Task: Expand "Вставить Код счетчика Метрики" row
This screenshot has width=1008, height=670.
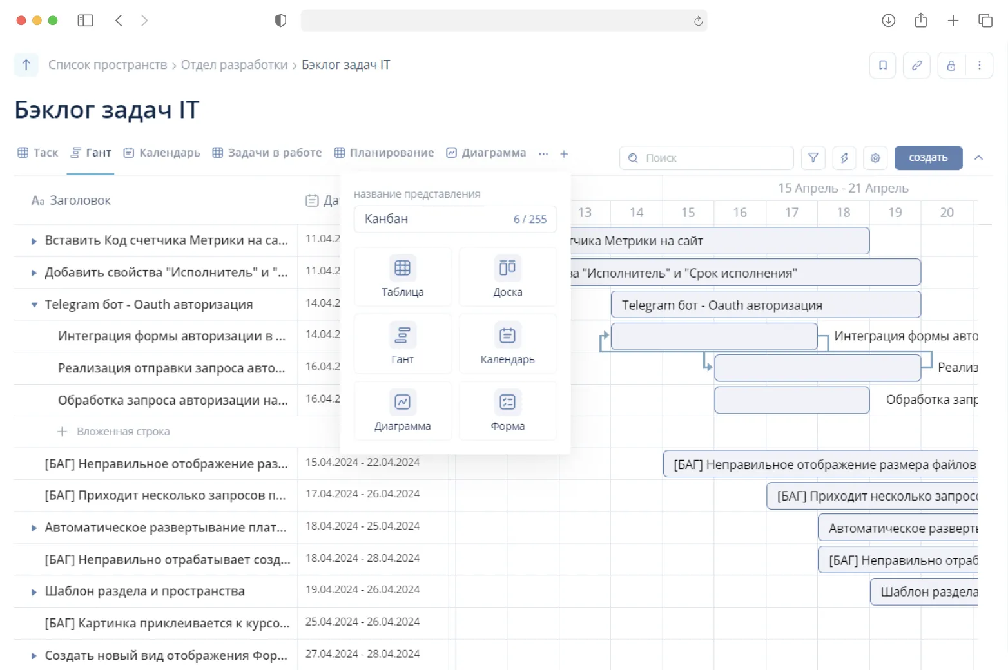Action: 34,241
